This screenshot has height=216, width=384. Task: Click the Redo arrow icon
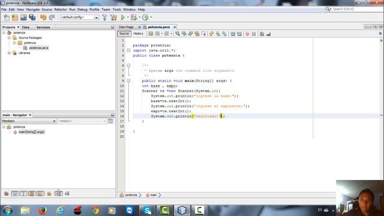click(x=52, y=17)
